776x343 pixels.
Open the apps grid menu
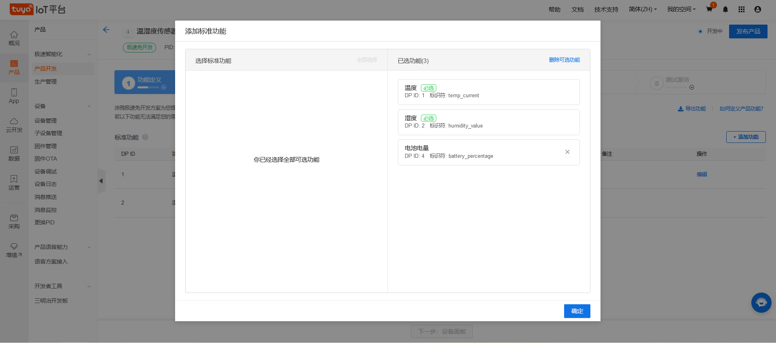coord(742,9)
